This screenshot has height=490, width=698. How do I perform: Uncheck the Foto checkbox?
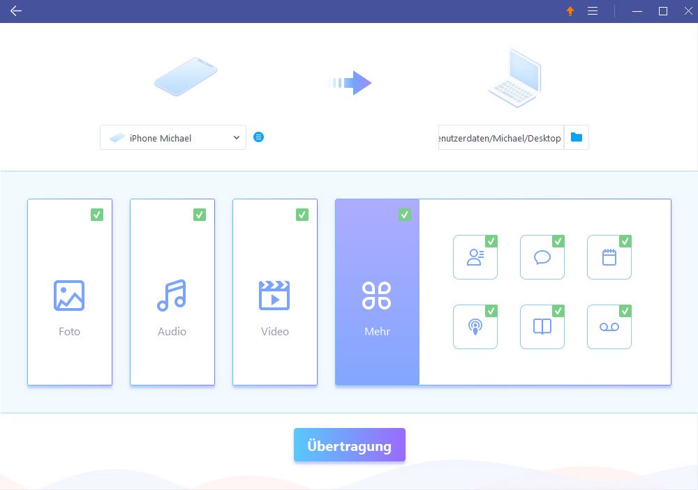97,215
